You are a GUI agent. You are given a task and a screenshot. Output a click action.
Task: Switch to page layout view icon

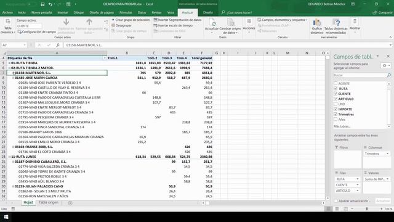tap(337, 209)
